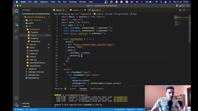The image size is (198, 111).
Task: Open macOS Spotlight search icon
Action: click(x=161, y=2)
